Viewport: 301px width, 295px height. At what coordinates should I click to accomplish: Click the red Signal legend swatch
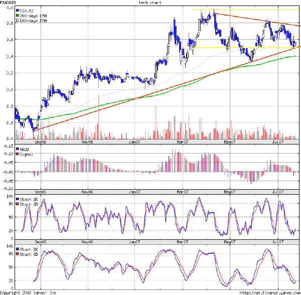pos(18,154)
